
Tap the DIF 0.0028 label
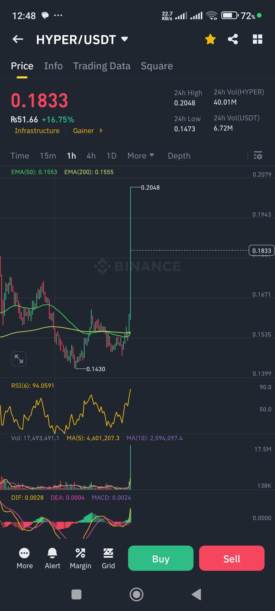28,498
